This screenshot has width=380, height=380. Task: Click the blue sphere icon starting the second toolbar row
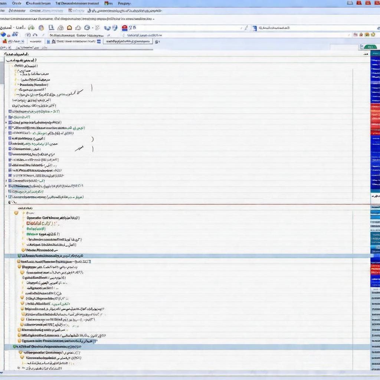pos(3,35)
